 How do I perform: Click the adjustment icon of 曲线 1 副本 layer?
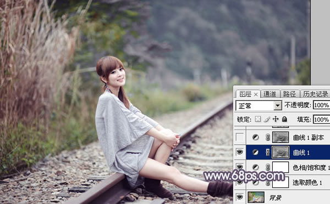256,138
